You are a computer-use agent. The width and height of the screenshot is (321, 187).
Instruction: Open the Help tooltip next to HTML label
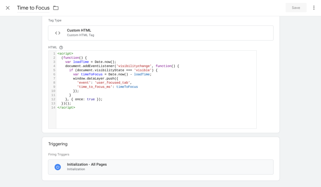(x=61, y=47)
